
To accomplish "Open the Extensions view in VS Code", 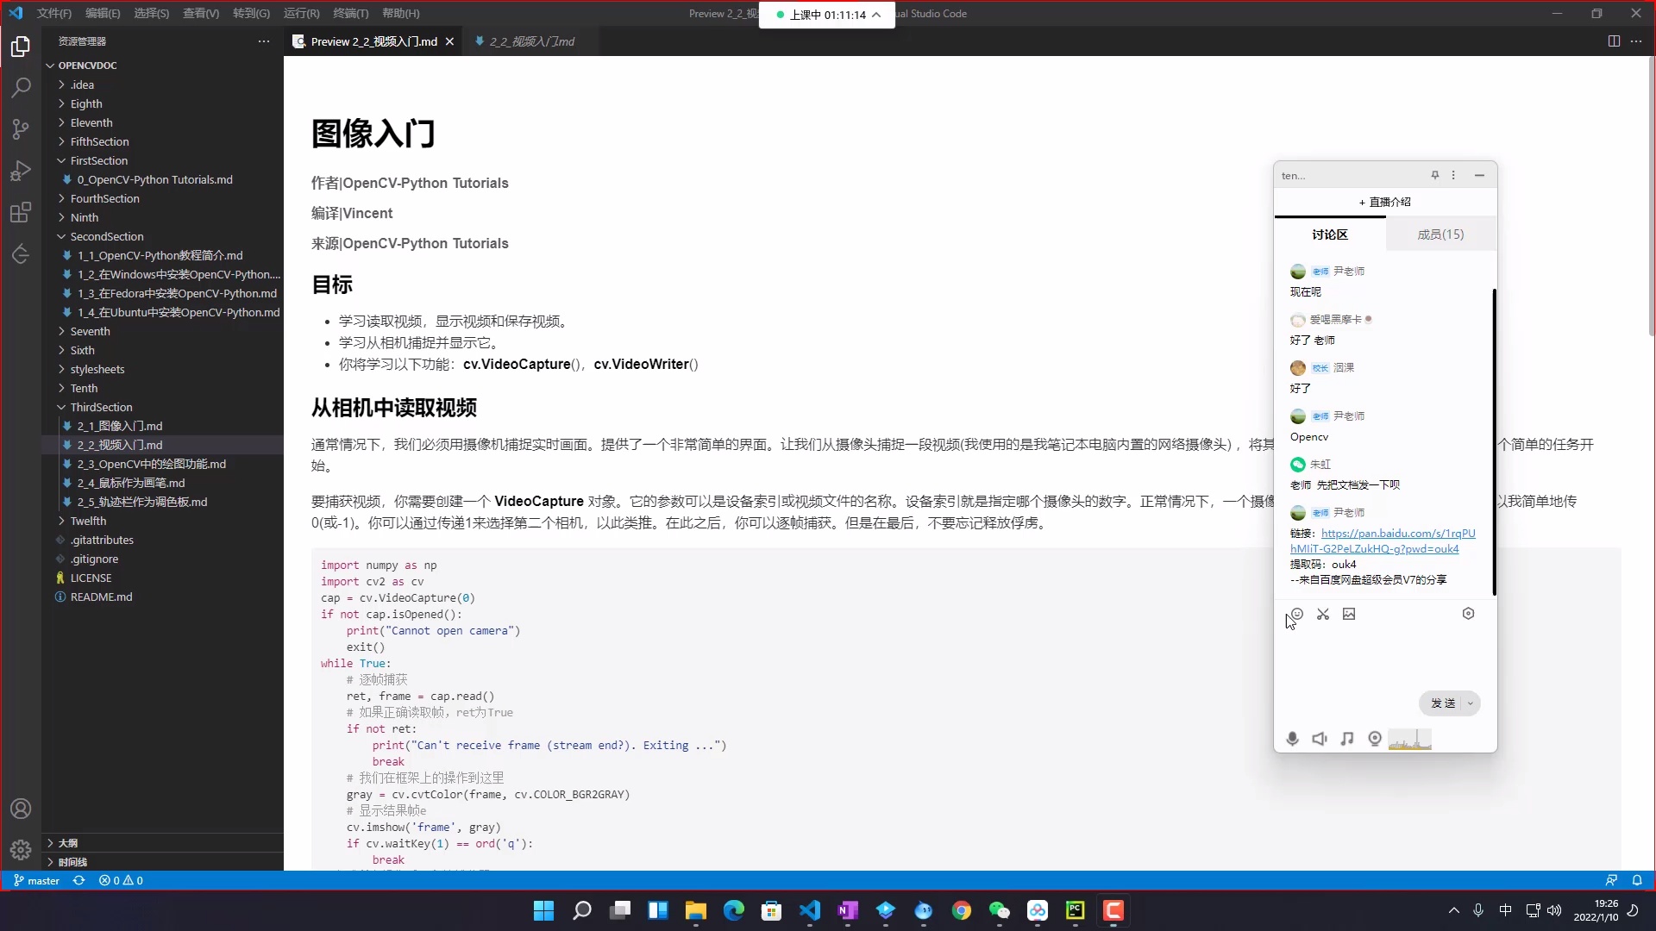I will click(21, 212).
